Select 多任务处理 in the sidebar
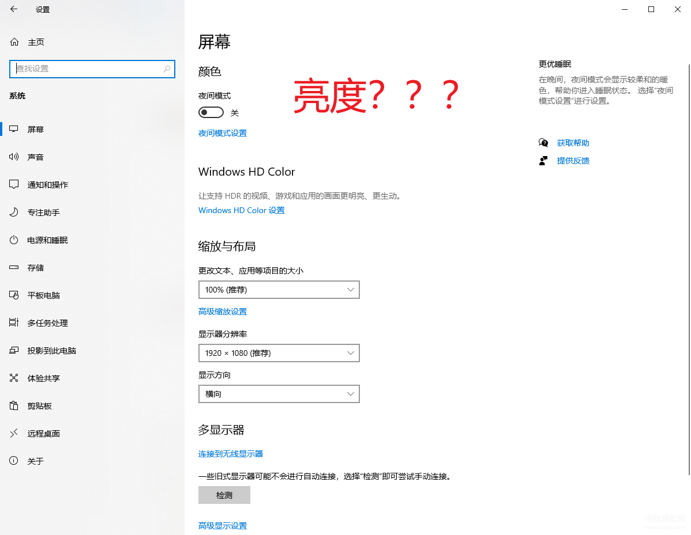Image resolution: width=691 pixels, height=535 pixels. point(92,323)
